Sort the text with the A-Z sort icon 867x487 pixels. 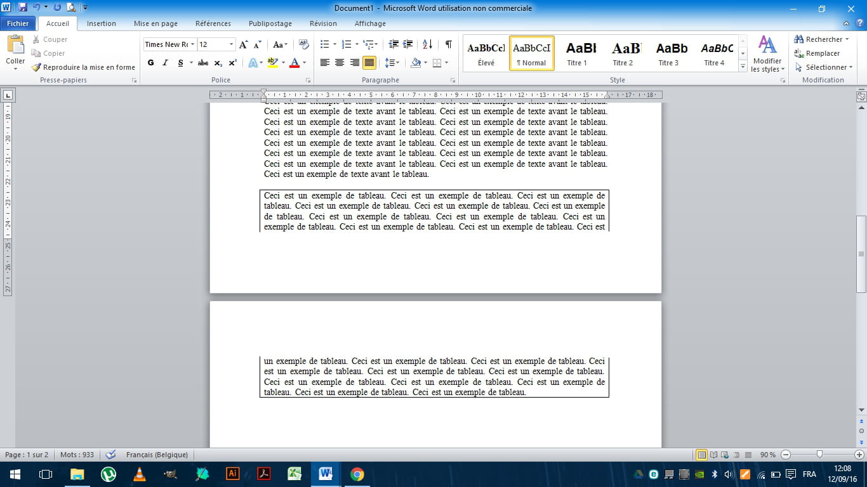click(x=427, y=44)
